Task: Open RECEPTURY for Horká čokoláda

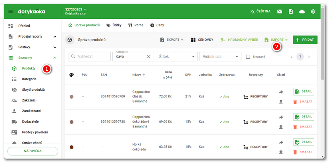Action: [256, 147]
